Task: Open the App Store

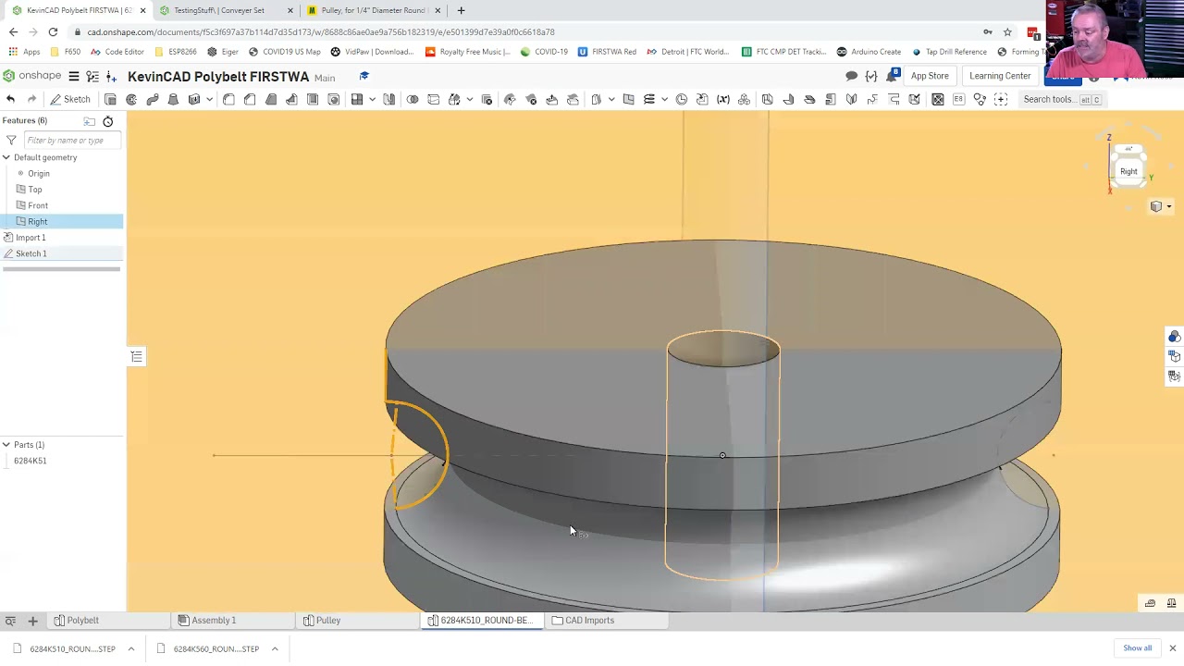Action: coord(930,76)
